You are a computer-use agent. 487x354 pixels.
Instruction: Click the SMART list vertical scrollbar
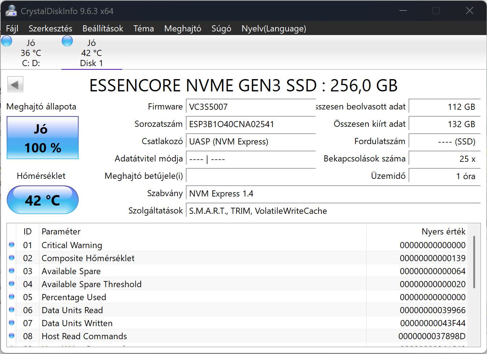474,262
